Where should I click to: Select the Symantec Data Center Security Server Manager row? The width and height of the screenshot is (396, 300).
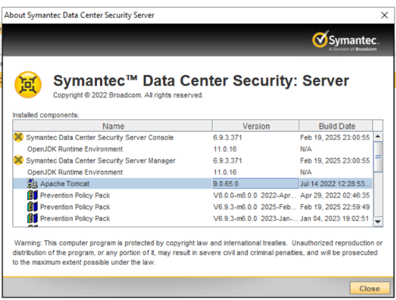[x=101, y=161]
